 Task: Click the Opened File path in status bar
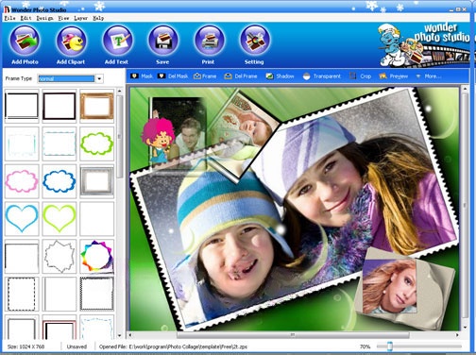[173, 347]
